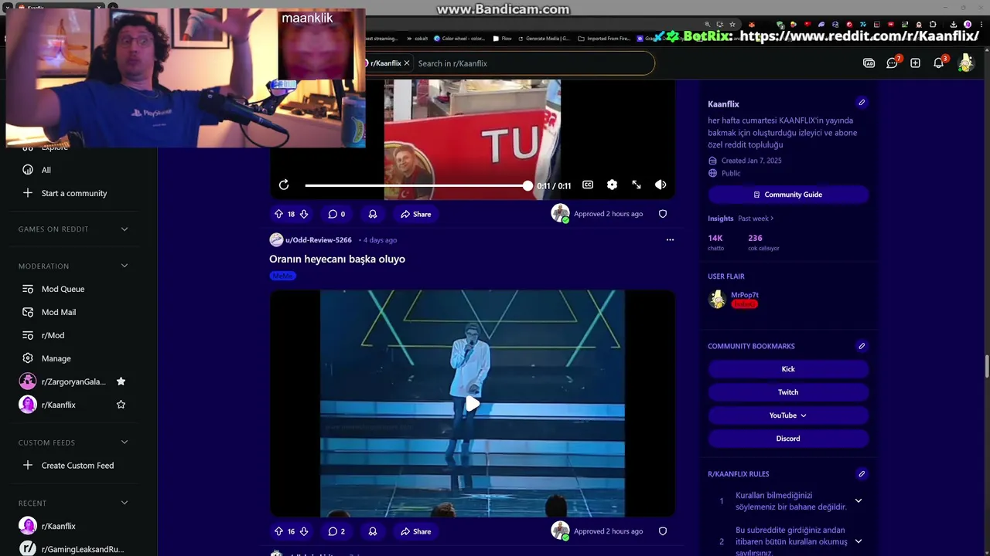Expand the video to fullscreen
Screen dimensions: 990x556
pos(637,185)
